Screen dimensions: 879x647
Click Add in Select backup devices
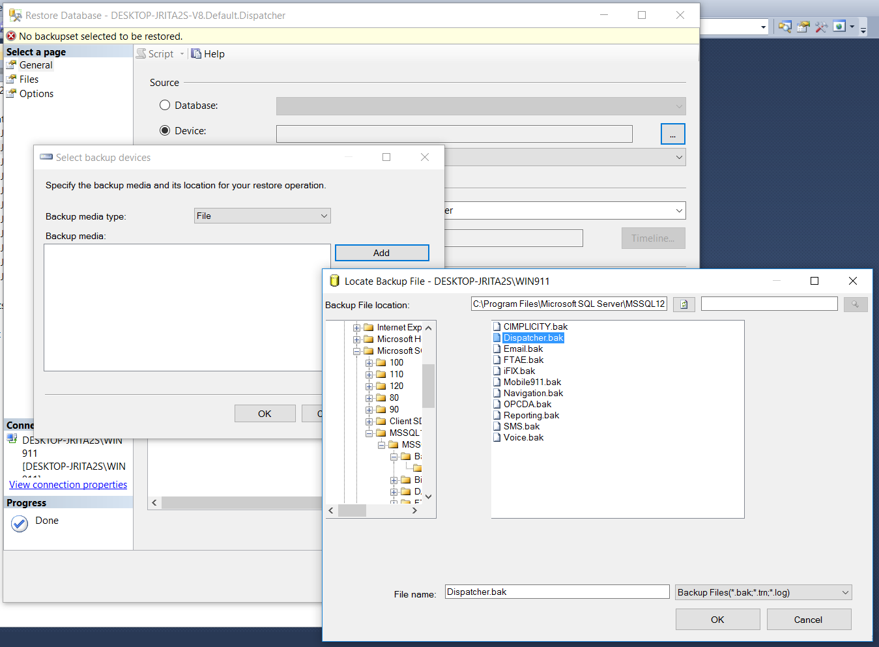[x=382, y=253]
